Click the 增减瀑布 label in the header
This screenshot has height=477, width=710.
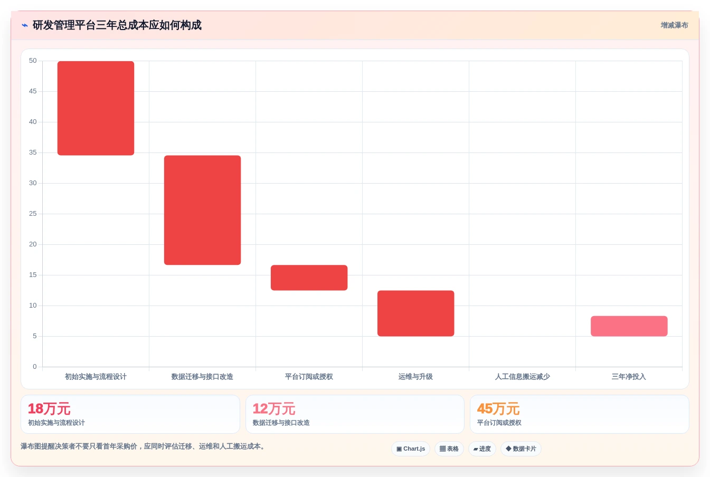click(674, 25)
